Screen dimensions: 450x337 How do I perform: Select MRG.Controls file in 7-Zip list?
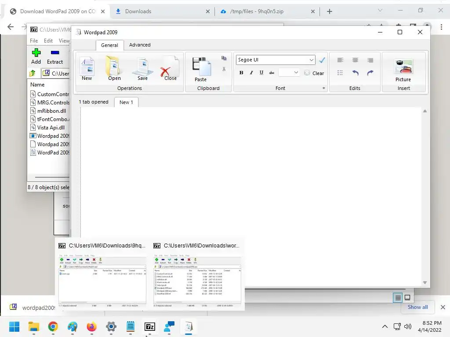pyautogui.click(x=50, y=102)
